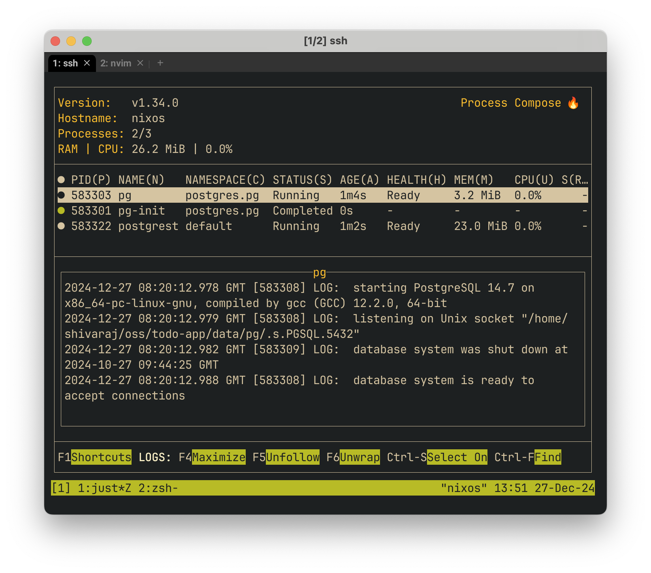Toggle Unfollow for the pg logs

click(x=293, y=457)
